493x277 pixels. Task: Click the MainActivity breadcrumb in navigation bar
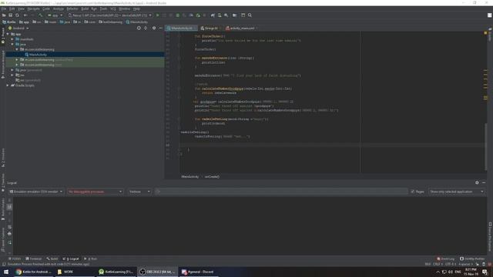tap(137, 22)
